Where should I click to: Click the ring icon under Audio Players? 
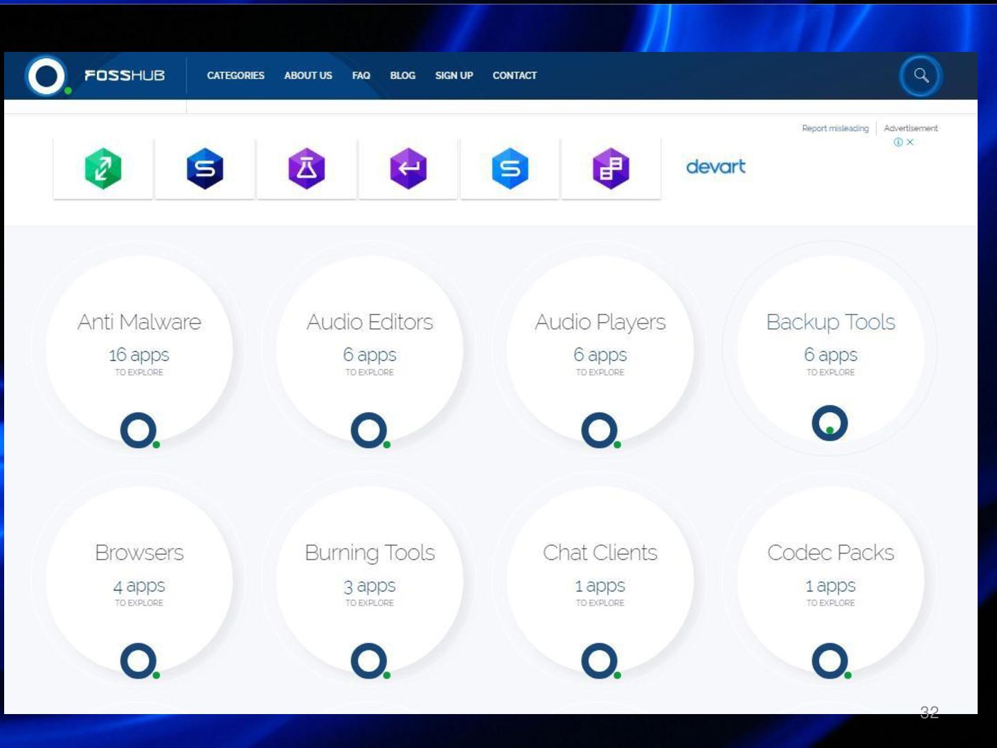coord(600,431)
